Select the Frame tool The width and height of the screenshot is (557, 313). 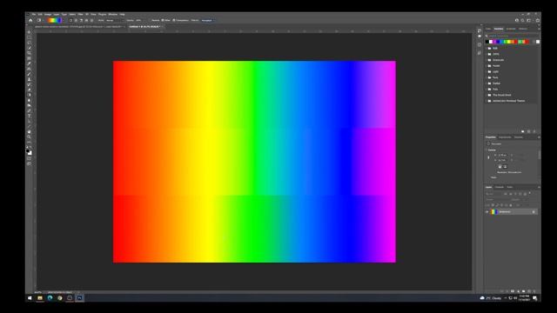[x=29, y=58]
